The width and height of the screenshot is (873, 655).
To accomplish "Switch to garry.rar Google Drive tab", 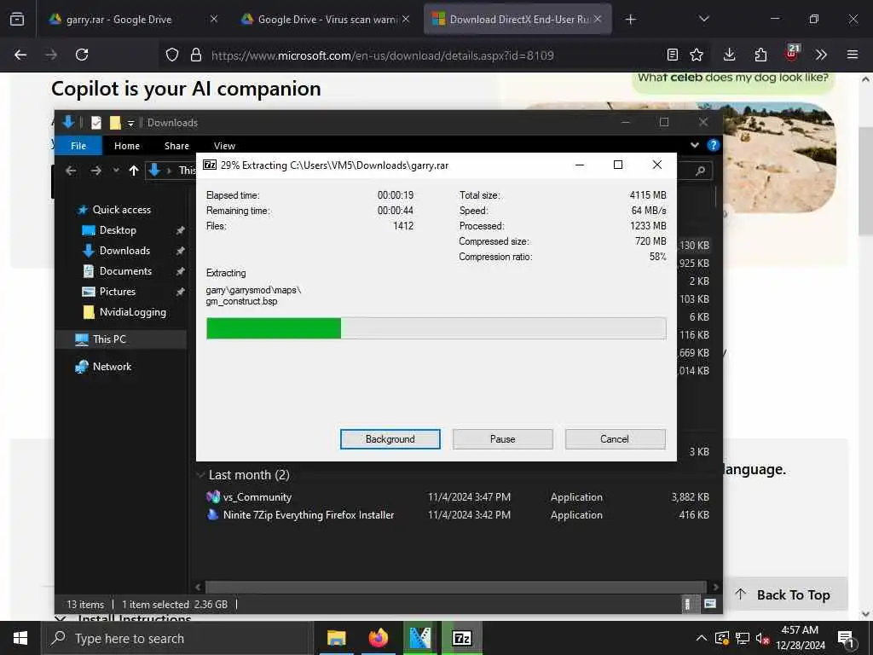I will pyautogui.click(x=132, y=20).
